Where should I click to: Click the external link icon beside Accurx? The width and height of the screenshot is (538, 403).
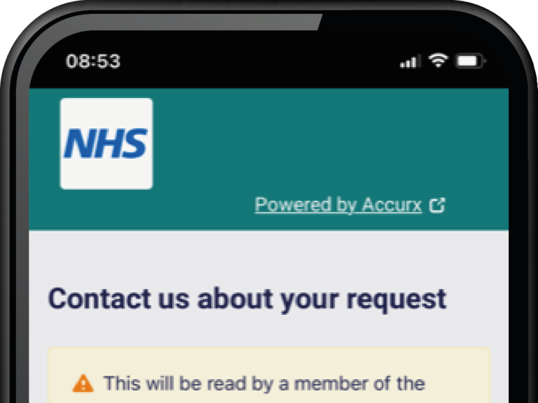437,205
